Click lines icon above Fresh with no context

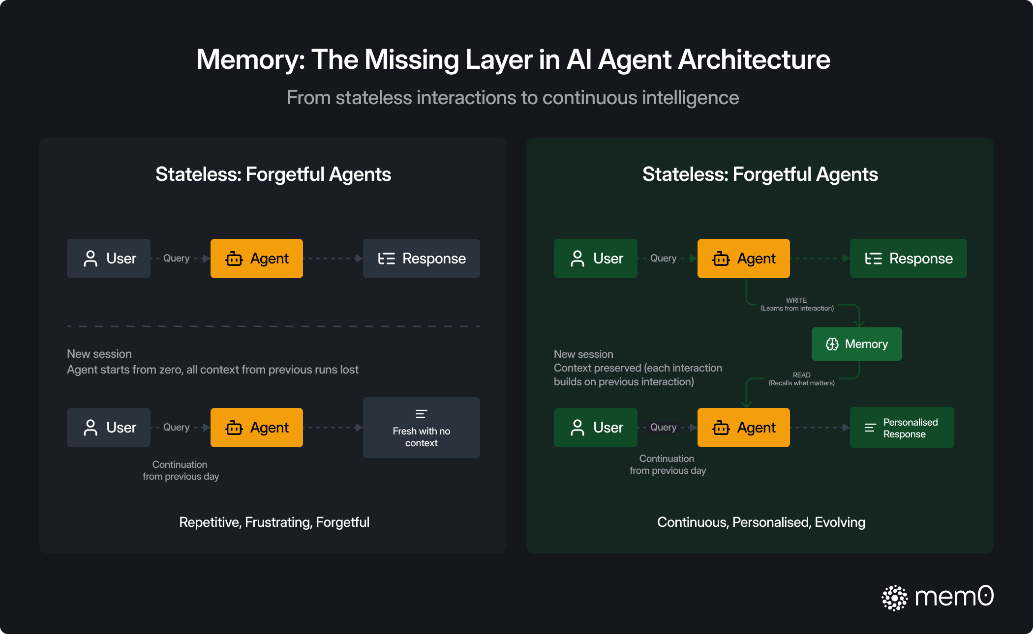pos(421,414)
